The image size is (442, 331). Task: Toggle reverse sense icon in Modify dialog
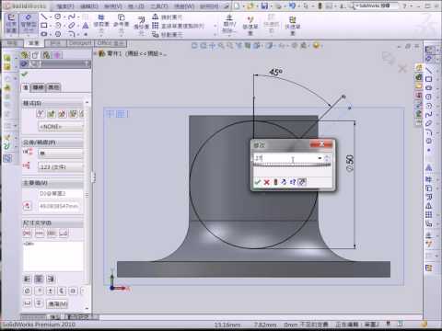click(x=284, y=182)
